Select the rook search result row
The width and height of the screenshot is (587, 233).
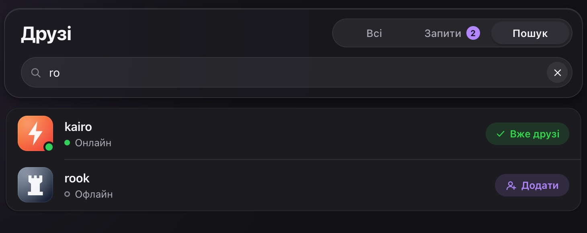293,185
